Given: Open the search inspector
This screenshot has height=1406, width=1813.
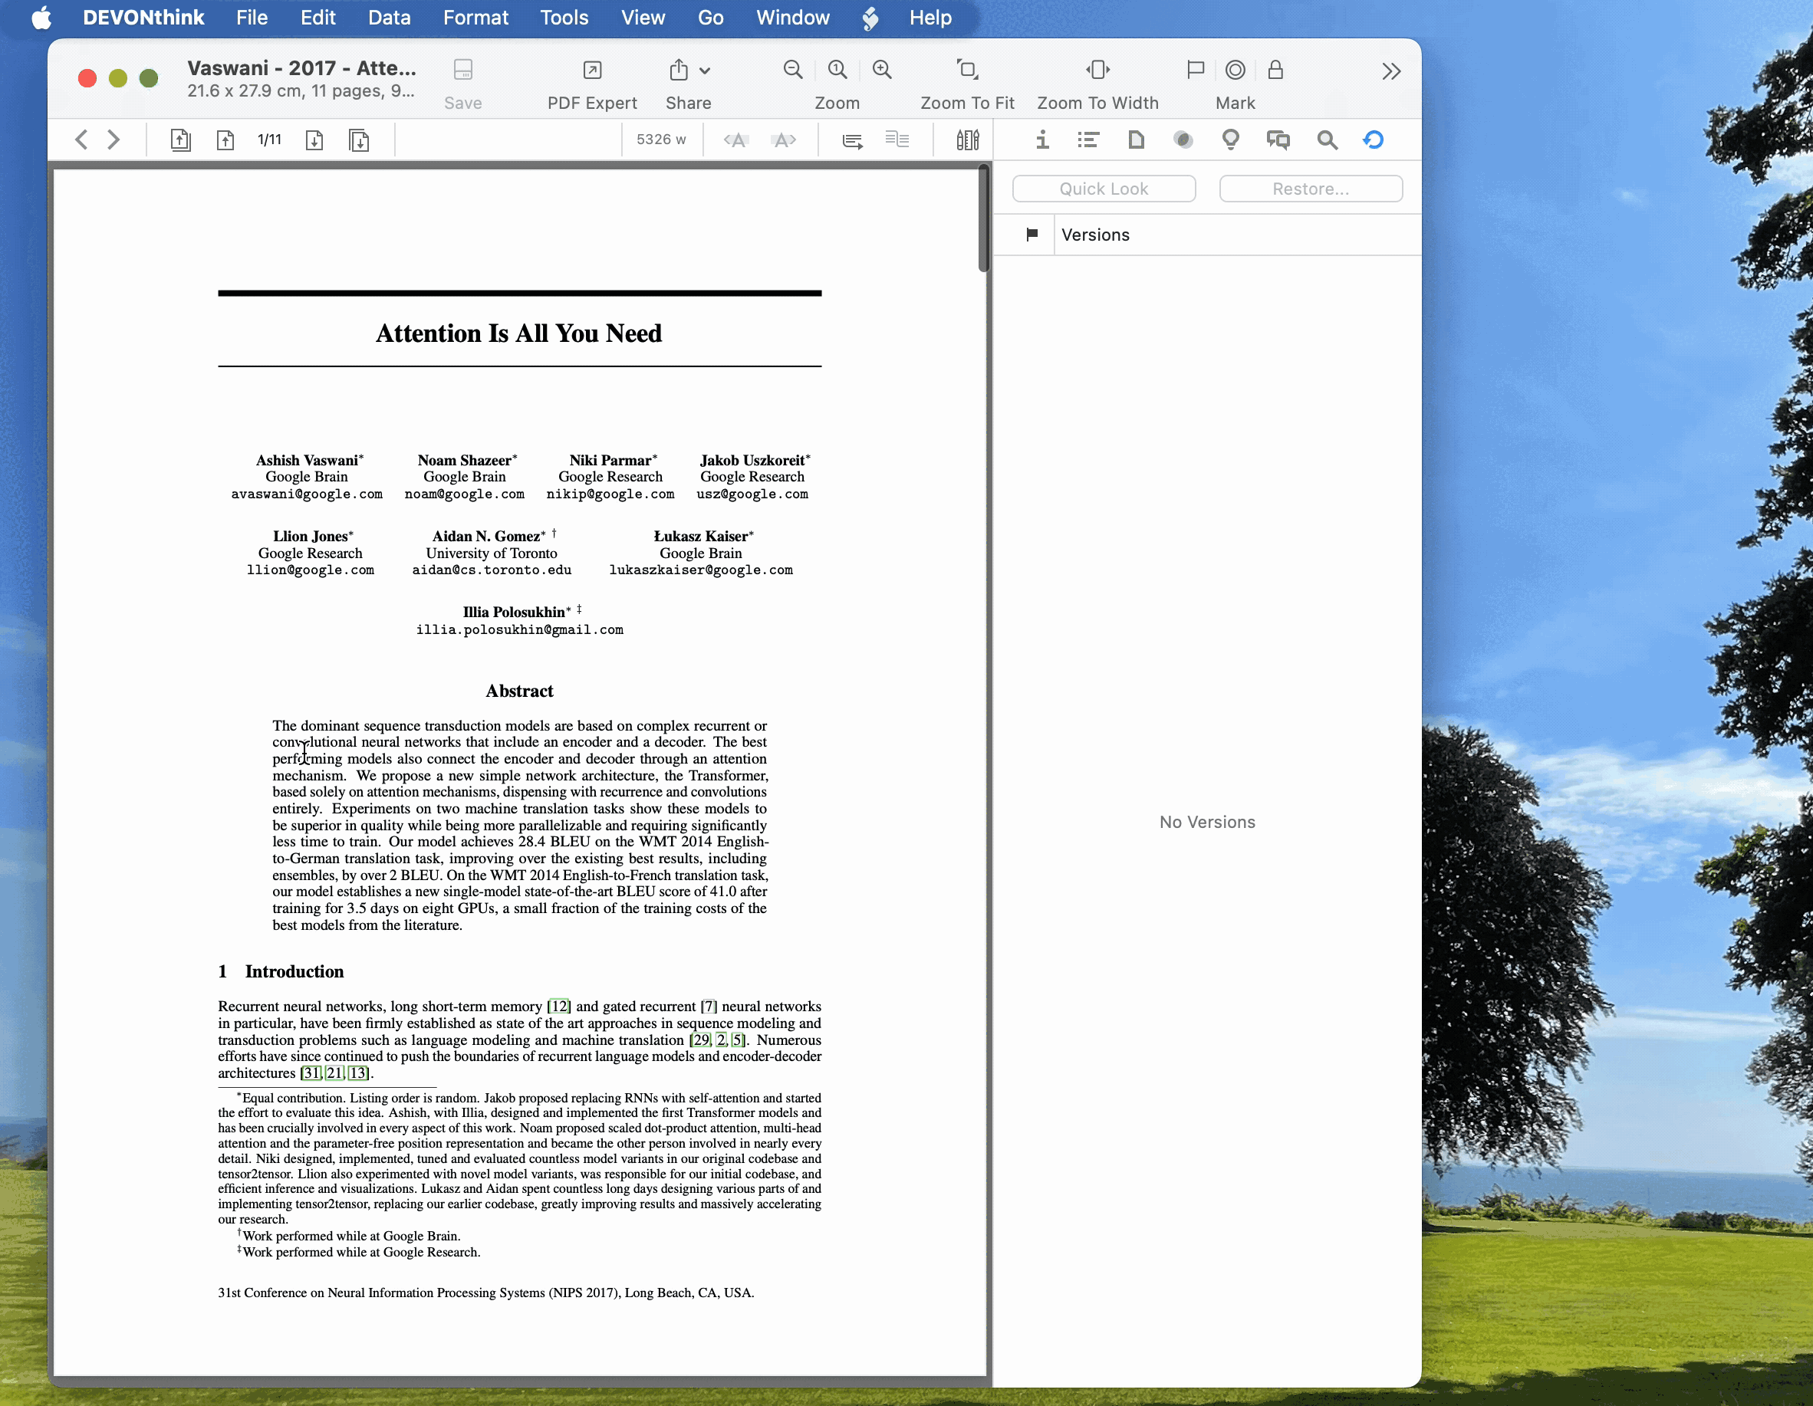Looking at the screenshot, I should [x=1327, y=140].
